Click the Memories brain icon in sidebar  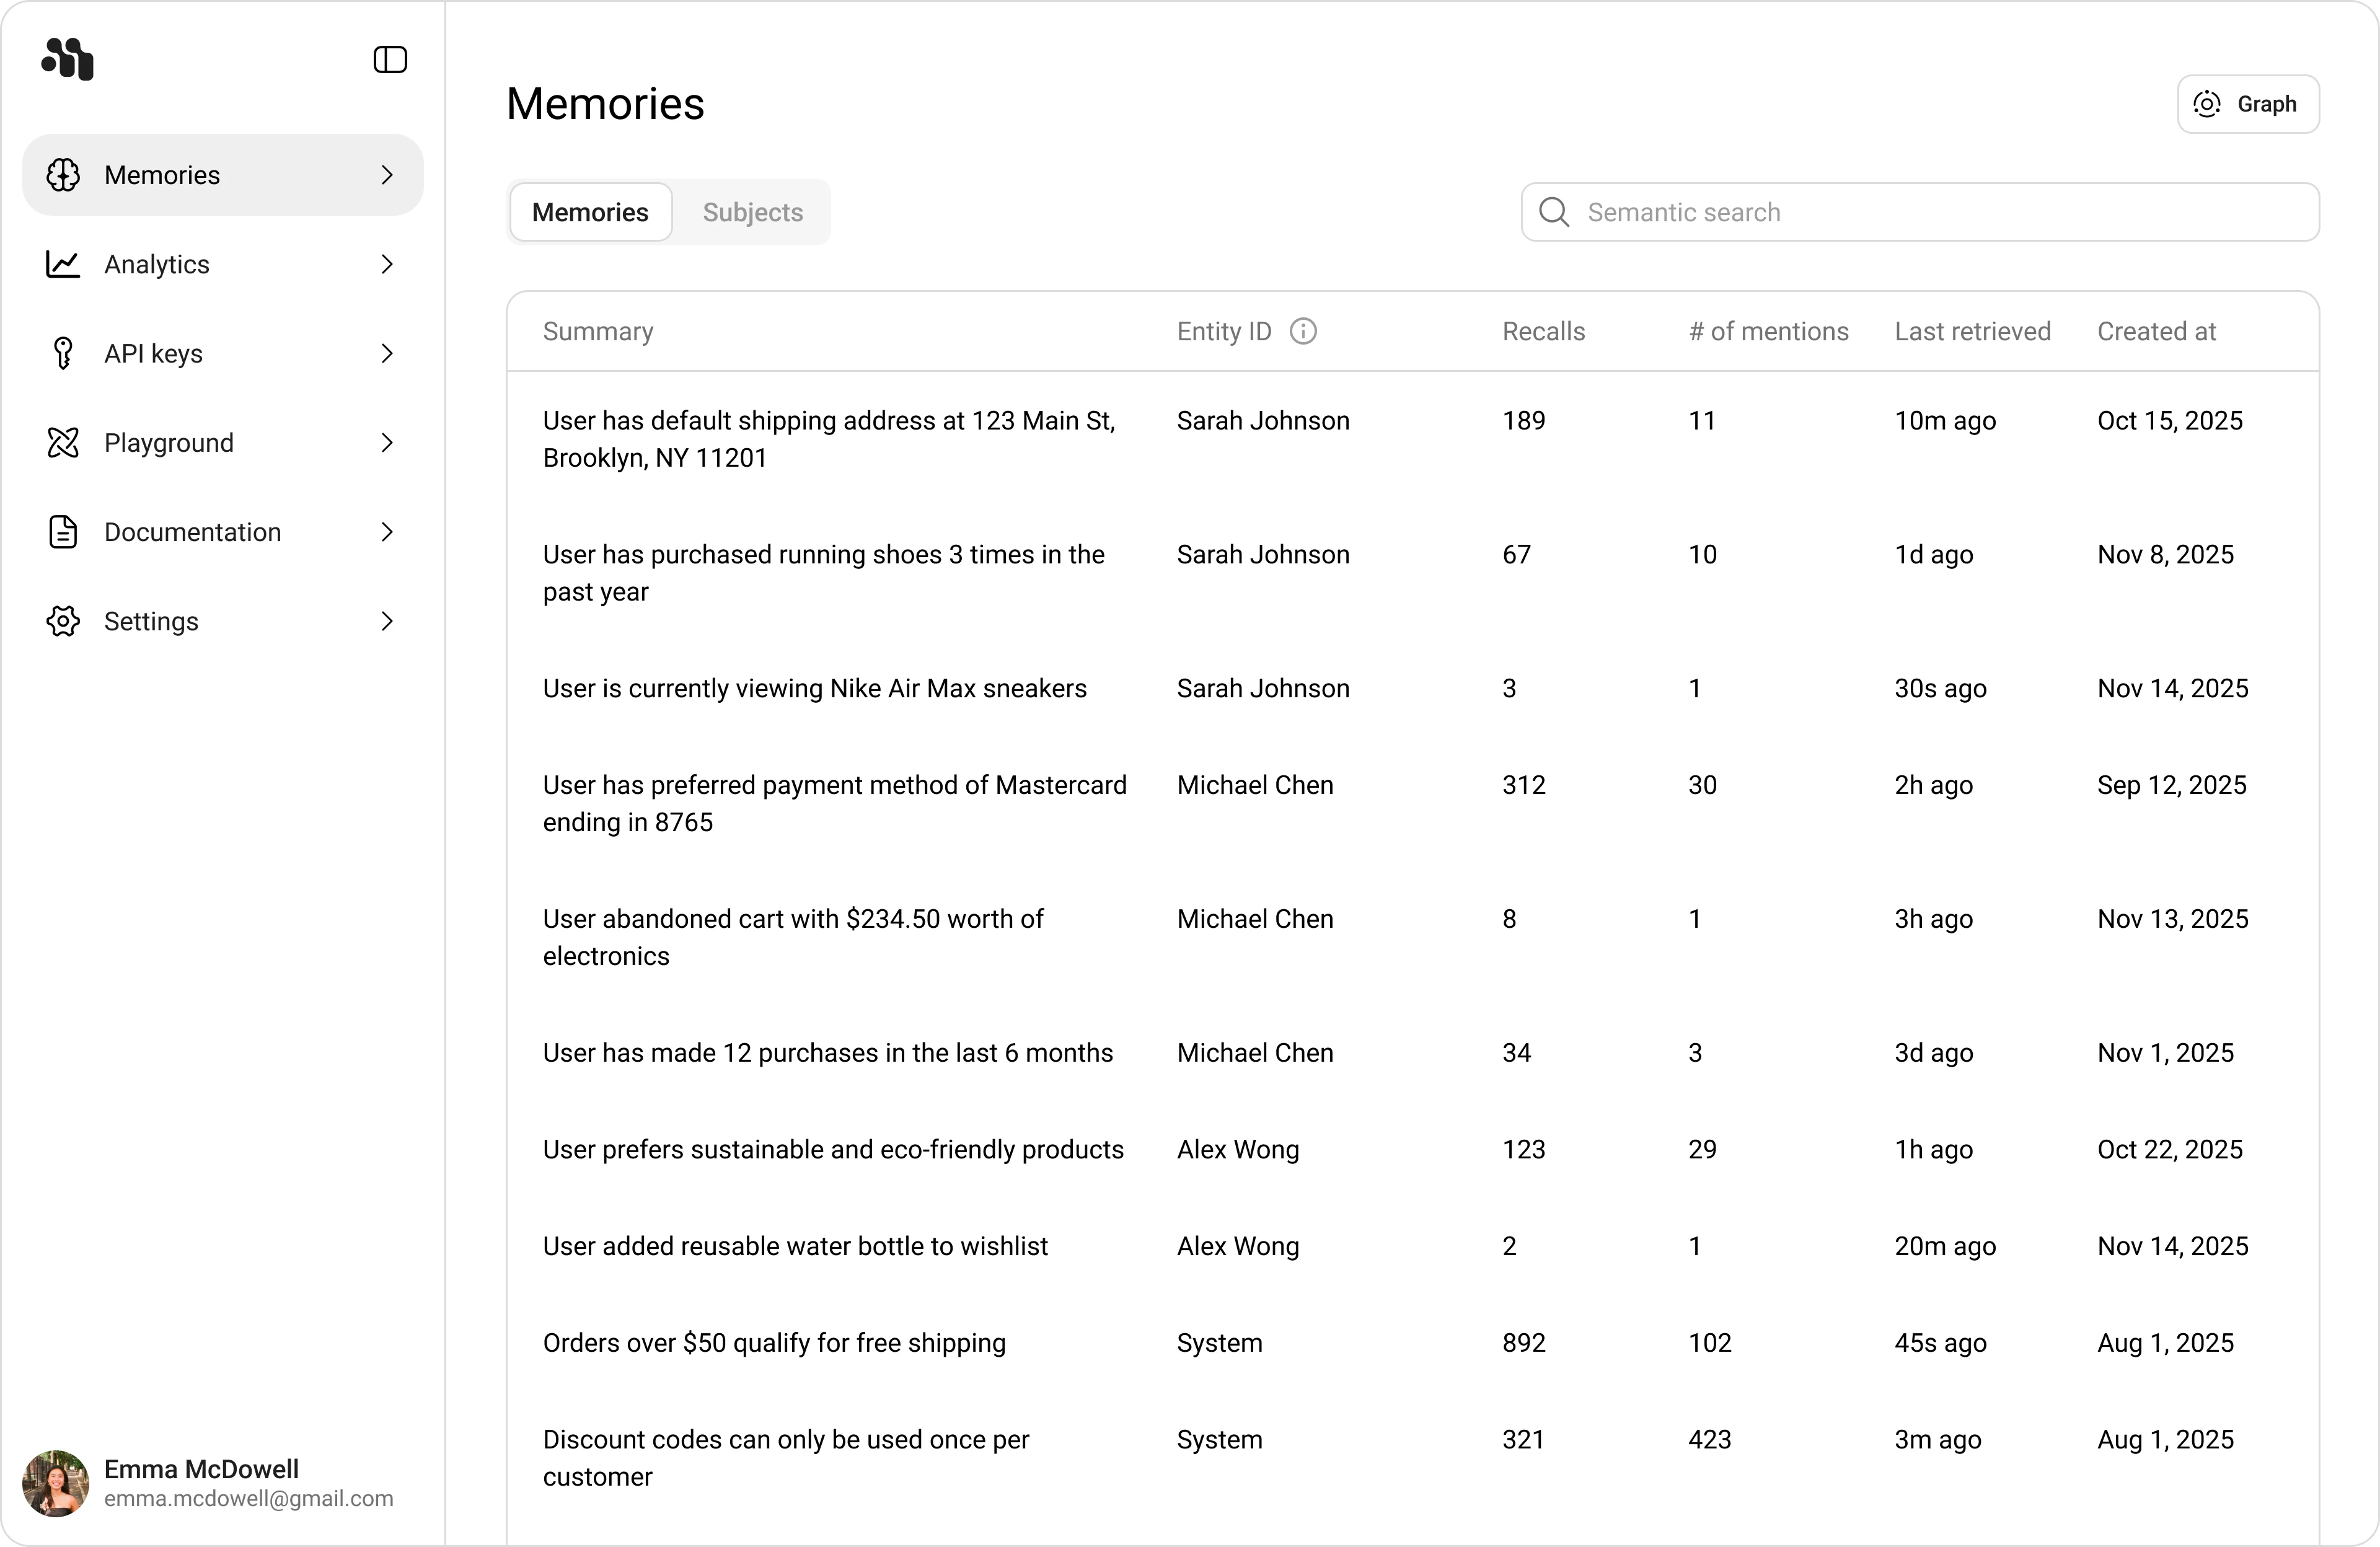(x=63, y=175)
